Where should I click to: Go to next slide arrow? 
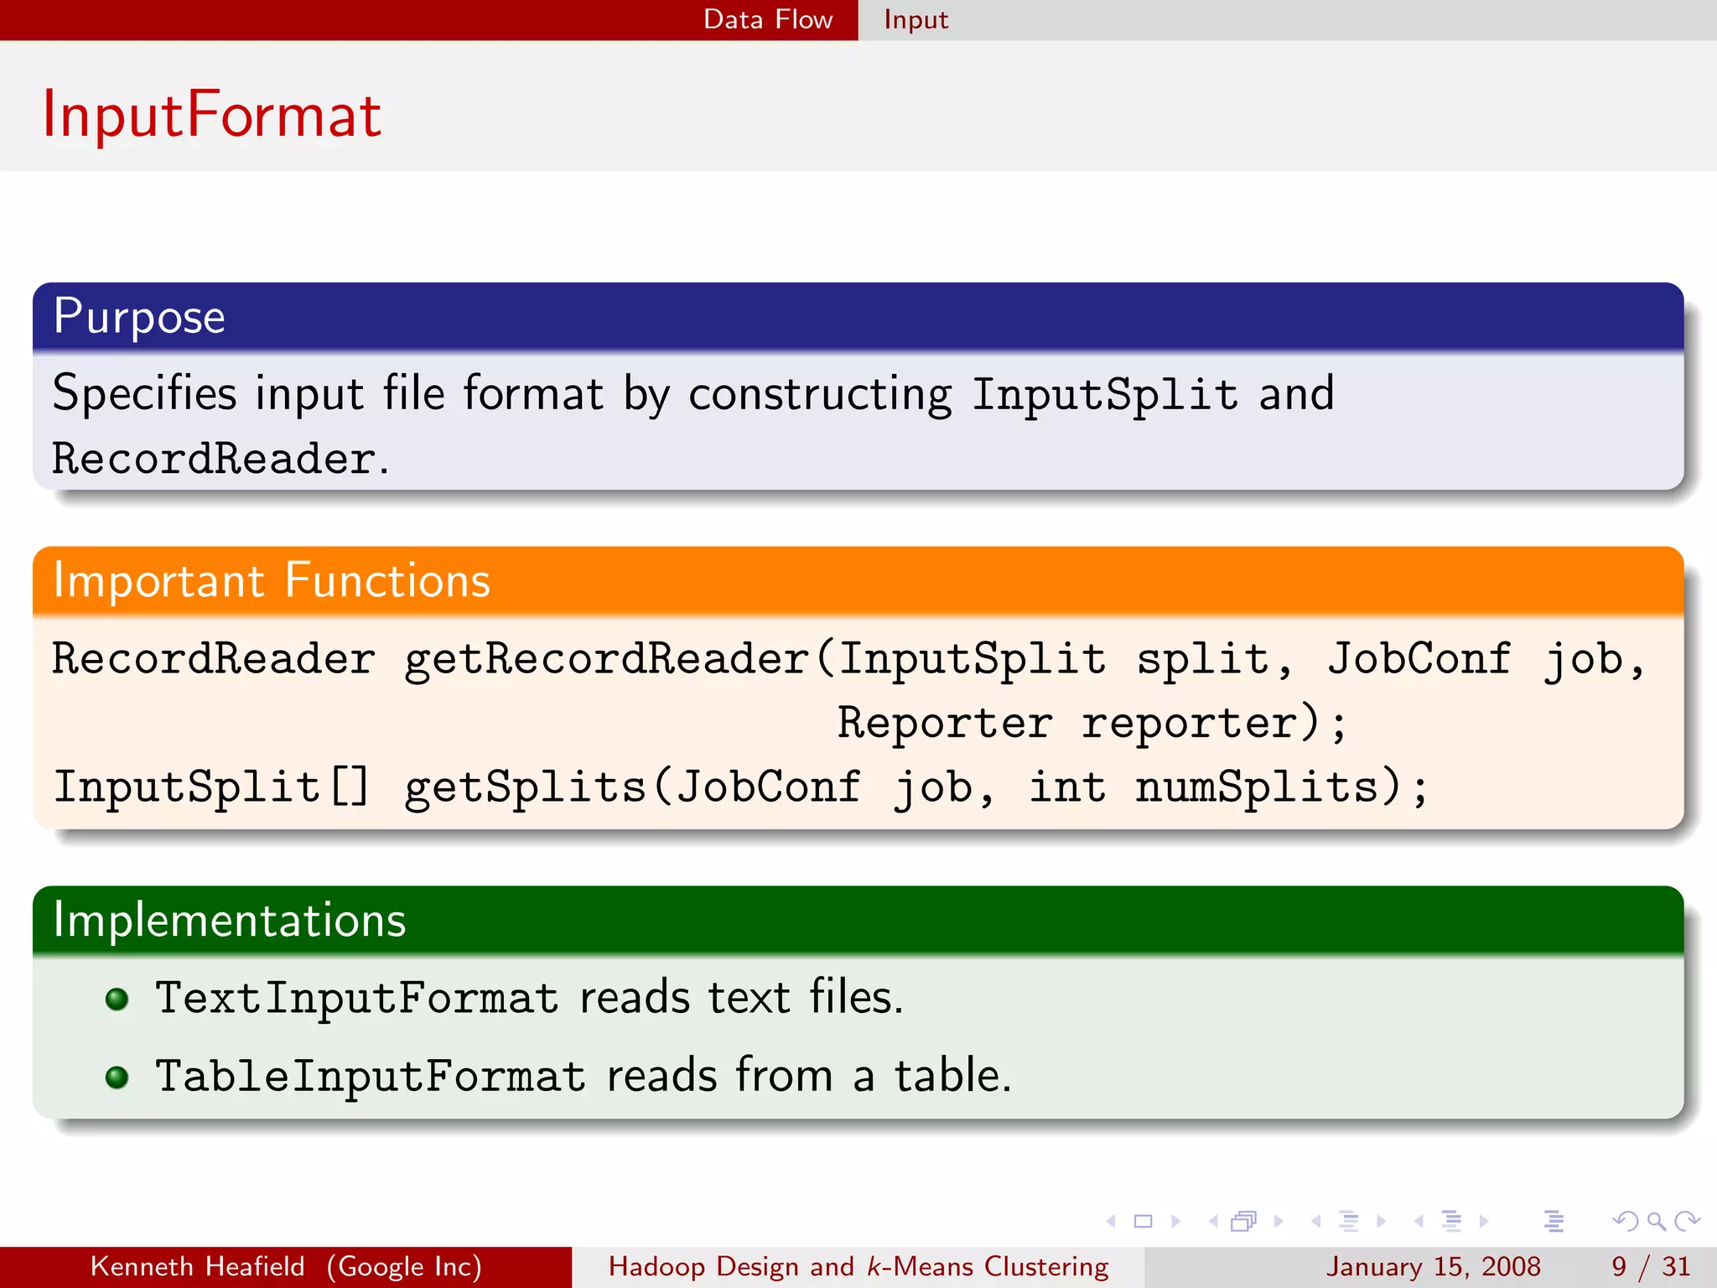[x=1175, y=1222]
